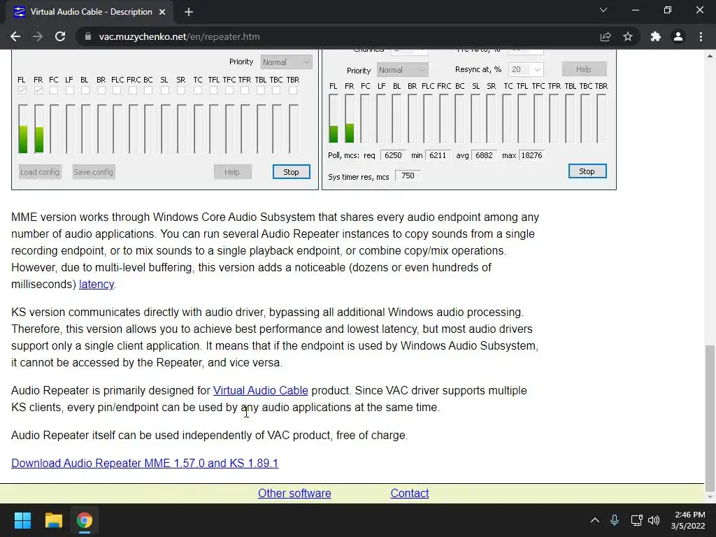Select the Virtual Audio Cable - Description tab
Viewport: 716px width, 537px height.
coord(90,12)
